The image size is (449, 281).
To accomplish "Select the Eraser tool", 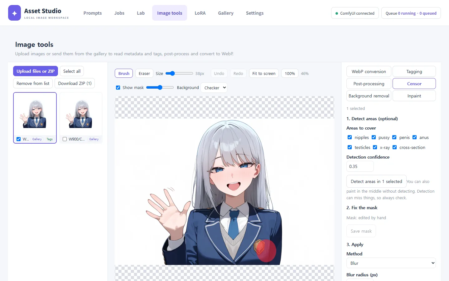I will click(x=144, y=73).
